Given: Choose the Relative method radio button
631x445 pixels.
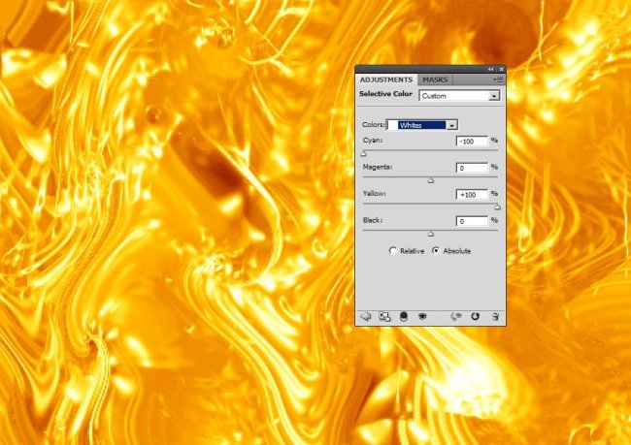Looking at the screenshot, I should click(393, 250).
